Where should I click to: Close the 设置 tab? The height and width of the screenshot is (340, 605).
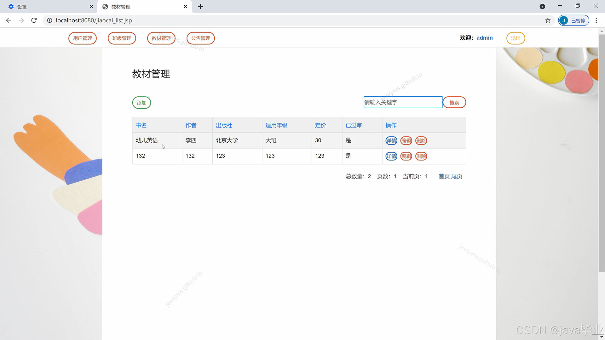tap(91, 7)
